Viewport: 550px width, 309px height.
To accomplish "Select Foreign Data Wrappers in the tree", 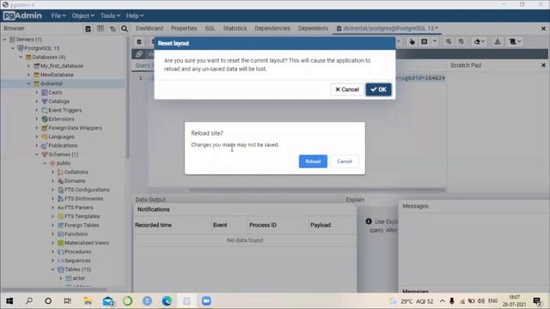I will [x=75, y=128].
